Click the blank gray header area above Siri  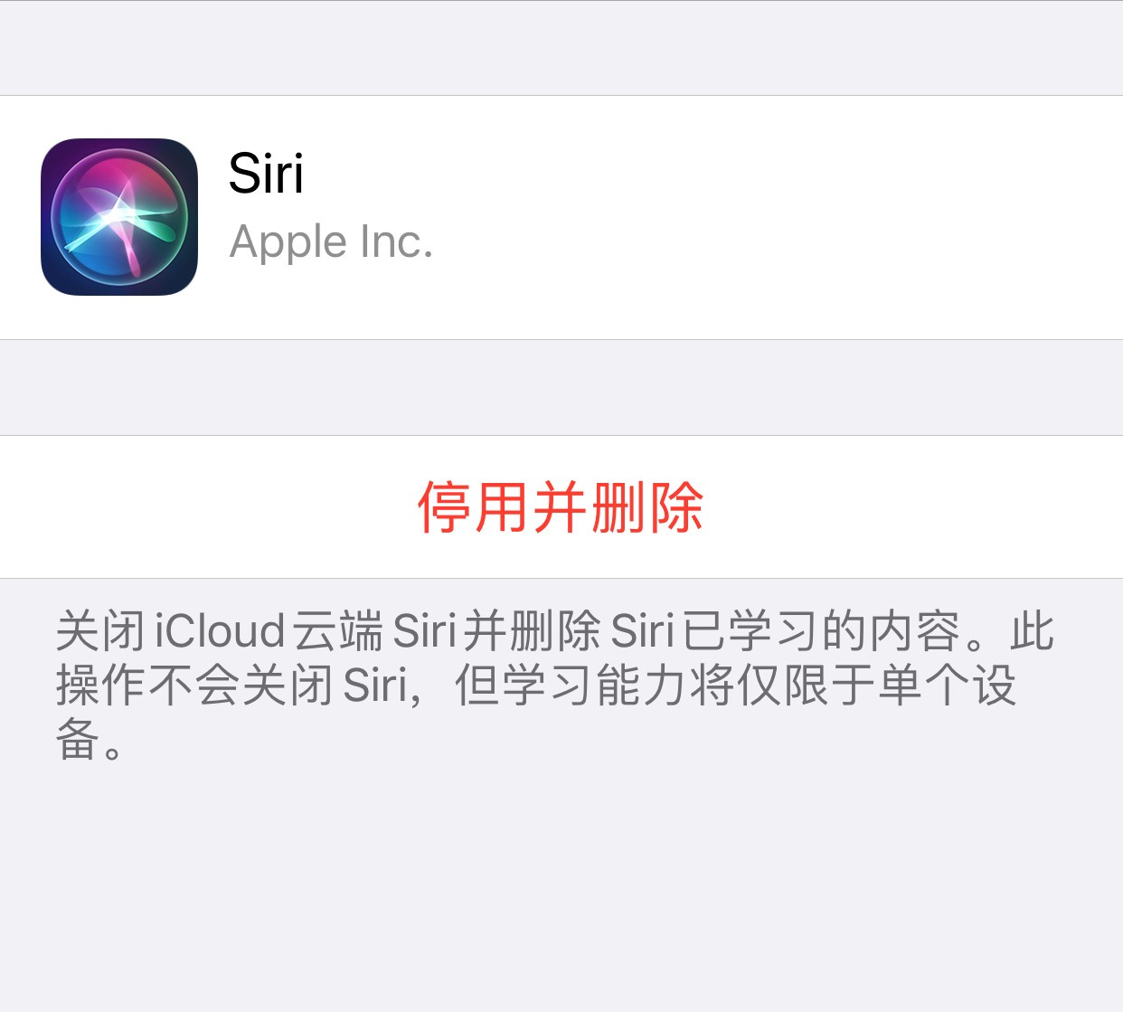(561, 48)
